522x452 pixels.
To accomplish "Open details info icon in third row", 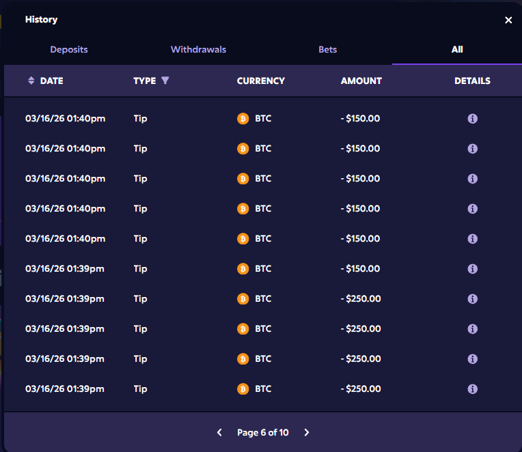I will click(x=472, y=179).
